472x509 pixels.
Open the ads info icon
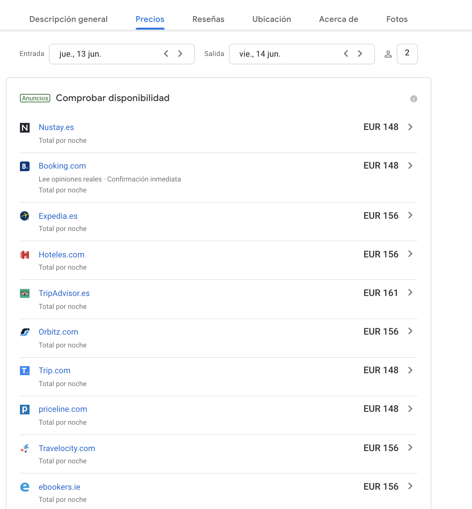coord(413,99)
